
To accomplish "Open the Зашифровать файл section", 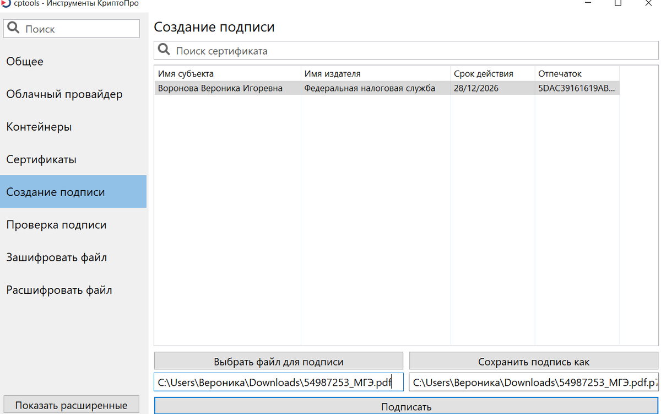I will pos(73,257).
